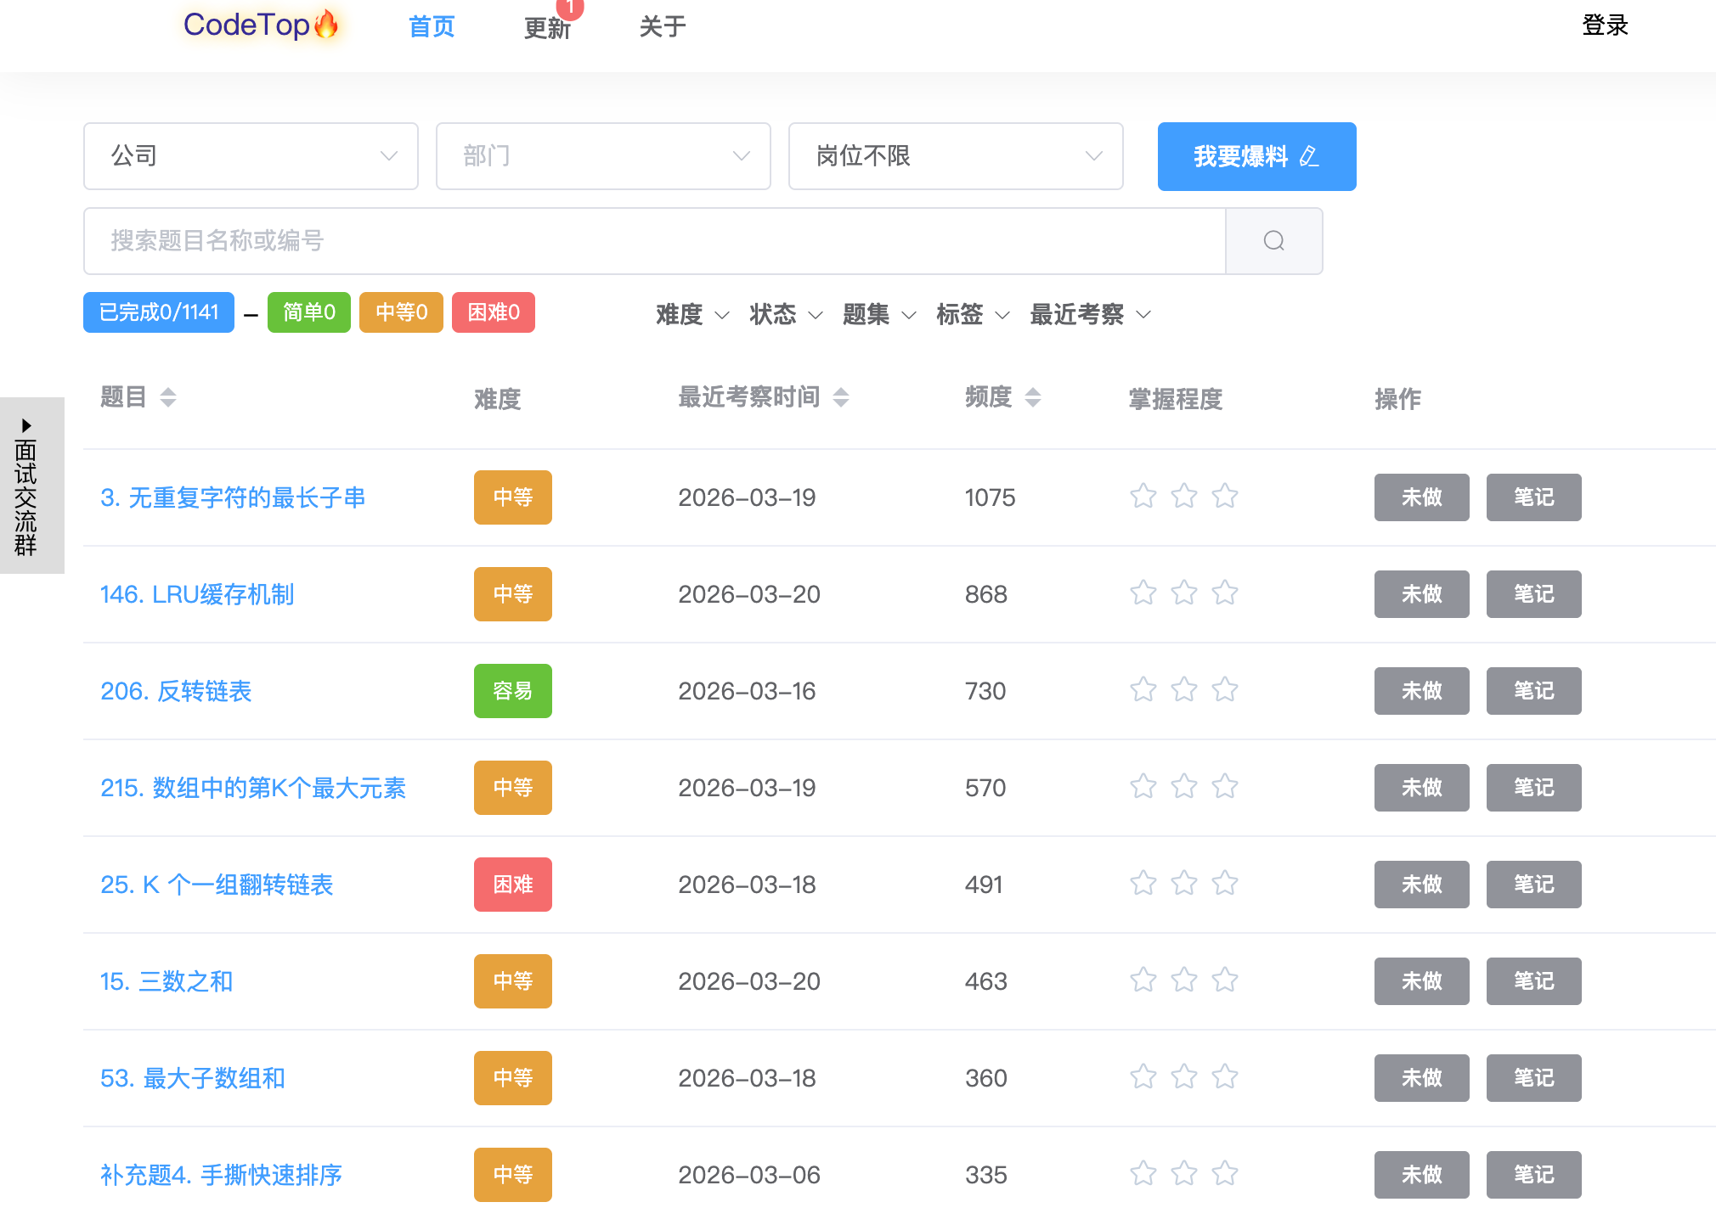This screenshot has width=1716, height=1219.
Task: Open 笔记 for 无重复字符的最长子串
Action: pyautogui.click(x=1533, y=497)
